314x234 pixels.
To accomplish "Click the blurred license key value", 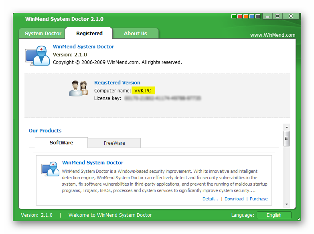I will point(162,98).
